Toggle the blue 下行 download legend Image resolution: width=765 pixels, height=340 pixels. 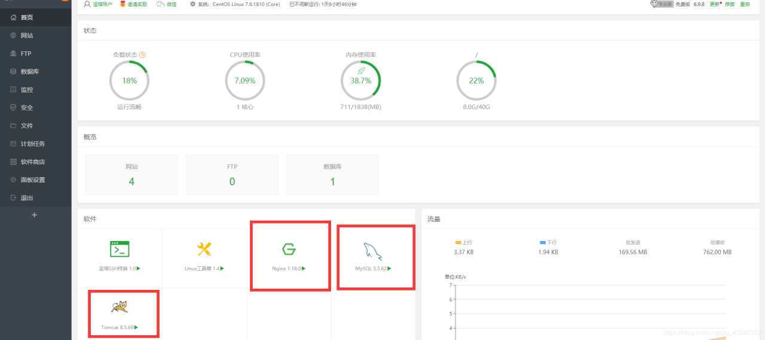click(x=548, y=243)
